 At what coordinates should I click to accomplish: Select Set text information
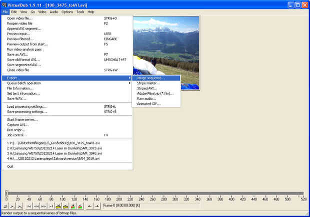(67, 93)
